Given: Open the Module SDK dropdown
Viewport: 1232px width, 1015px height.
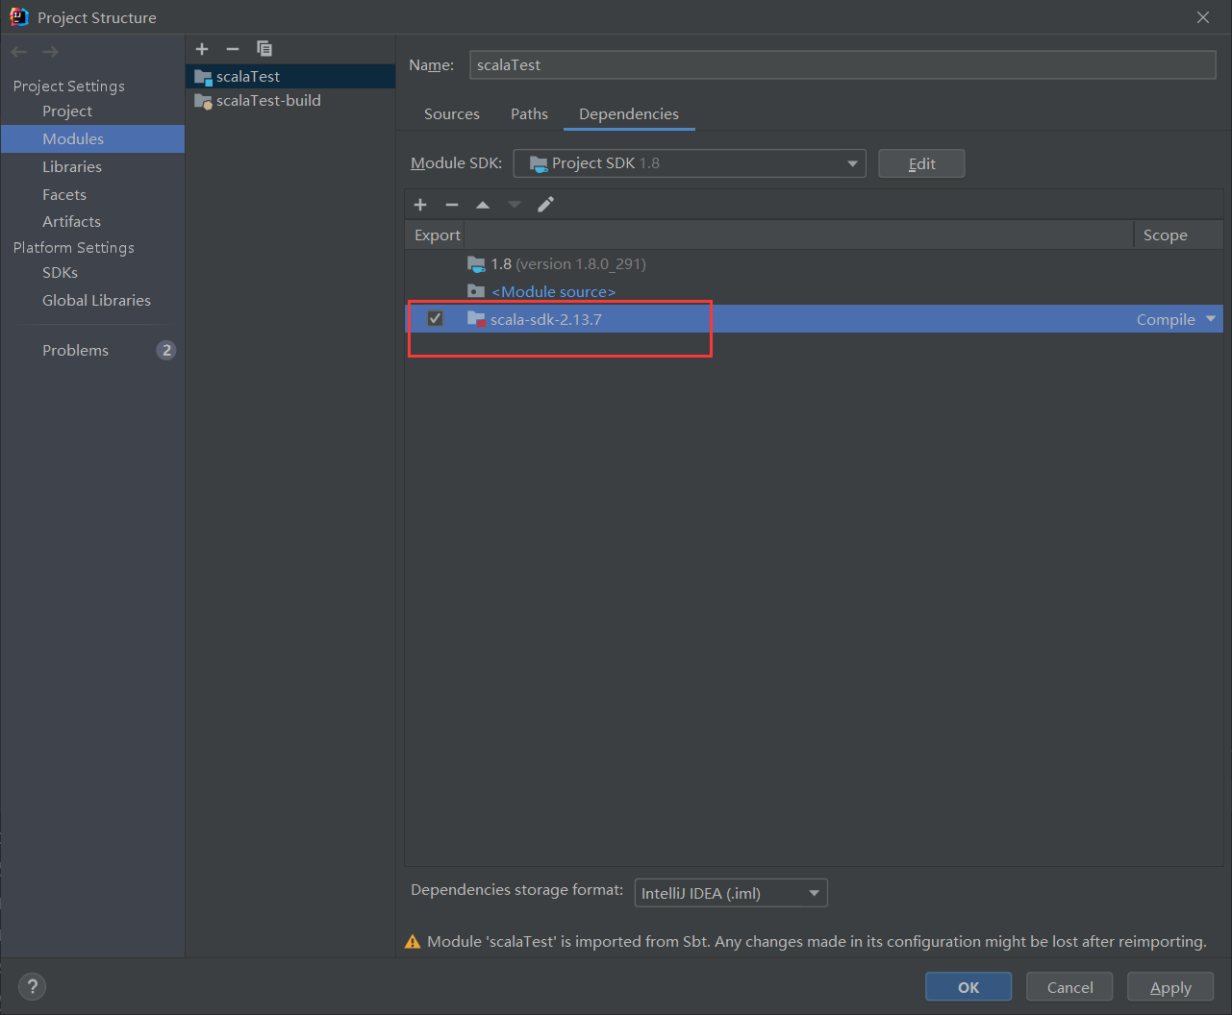Looking at the screenshot, I should click(690, 163).
